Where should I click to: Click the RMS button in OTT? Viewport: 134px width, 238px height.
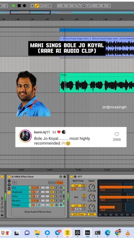(x=92, y=214)
